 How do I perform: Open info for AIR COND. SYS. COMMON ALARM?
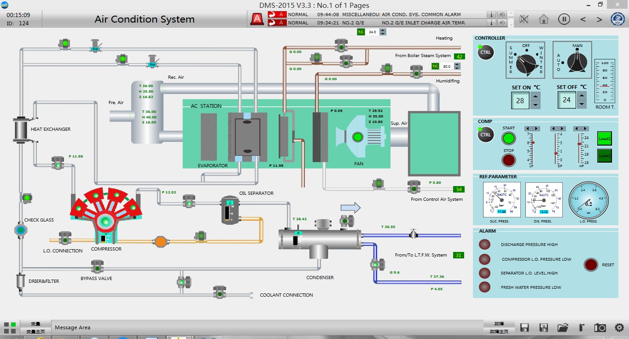click(492, 15)
